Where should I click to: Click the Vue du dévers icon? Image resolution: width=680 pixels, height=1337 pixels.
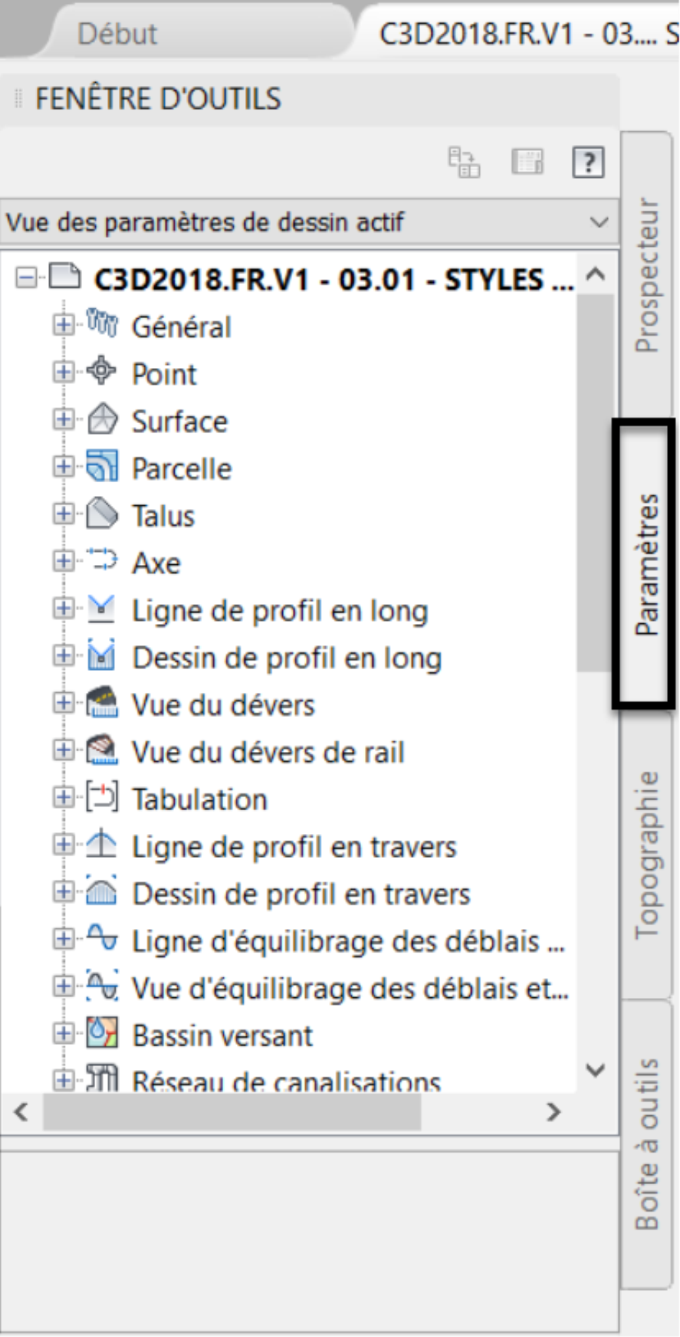pyautogui.click(x=102, y=703)
